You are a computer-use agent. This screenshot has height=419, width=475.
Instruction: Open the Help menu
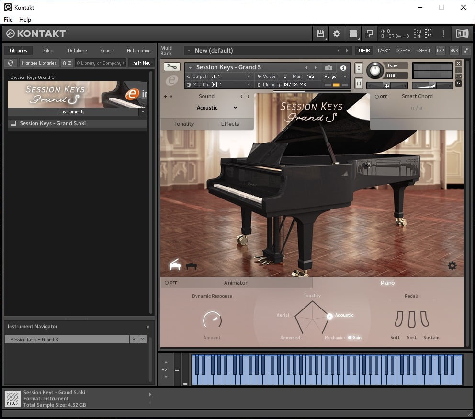pos(25,19)
